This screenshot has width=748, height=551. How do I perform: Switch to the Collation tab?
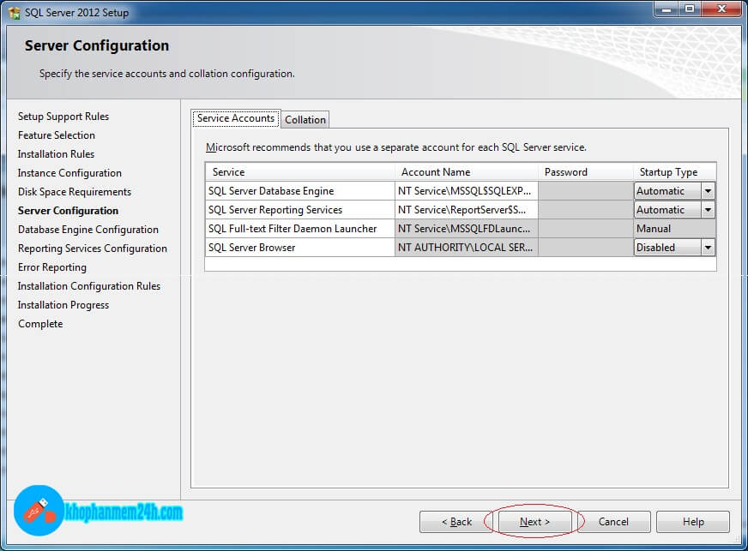tap(305, 120)
